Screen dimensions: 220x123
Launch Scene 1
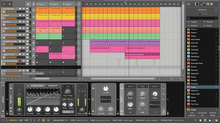37,4
